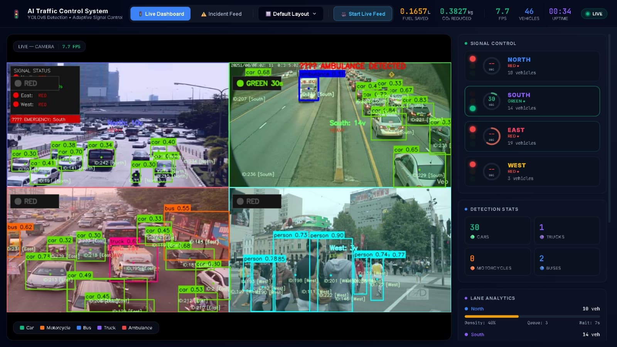Select the EAST signal card showing 19 vehicles
Image resolution: width=617 pixels, height=347 pixels.
point(532,136)
